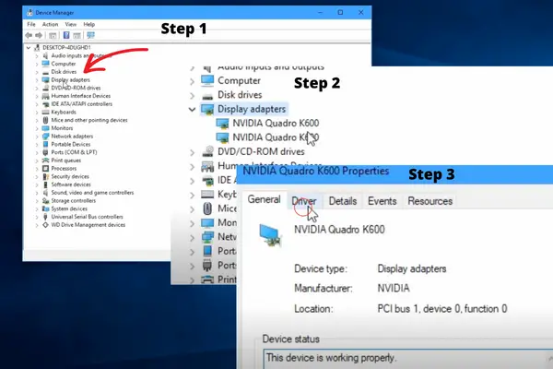Click the NVIDIA Quadro K600 device icon in Properties
This screenshot has height=369, width=553.
(x=270, y=235)
